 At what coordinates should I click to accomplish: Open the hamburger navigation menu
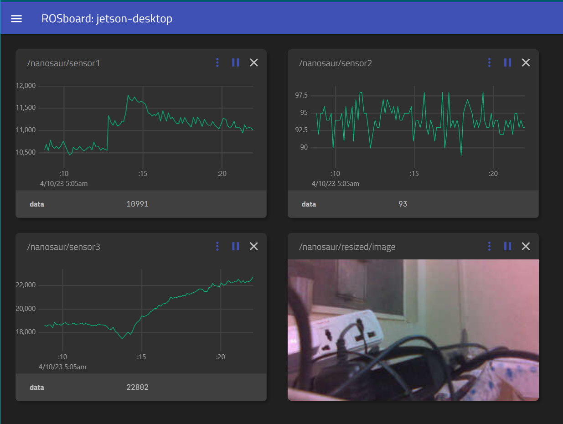16,19
